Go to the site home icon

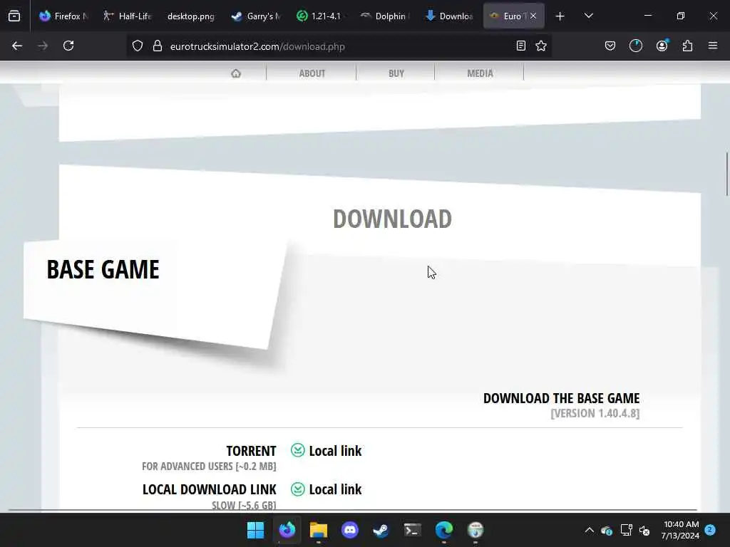236,73
